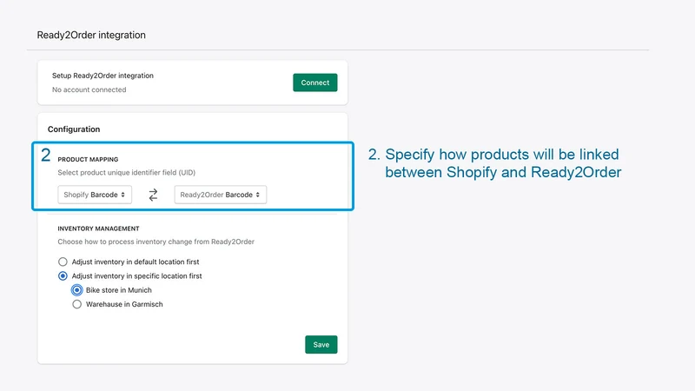The width and height of the screenshot is (695, 391).
Task: Click the 'Configuration' section heading
Action: click(x=74, y=129)
